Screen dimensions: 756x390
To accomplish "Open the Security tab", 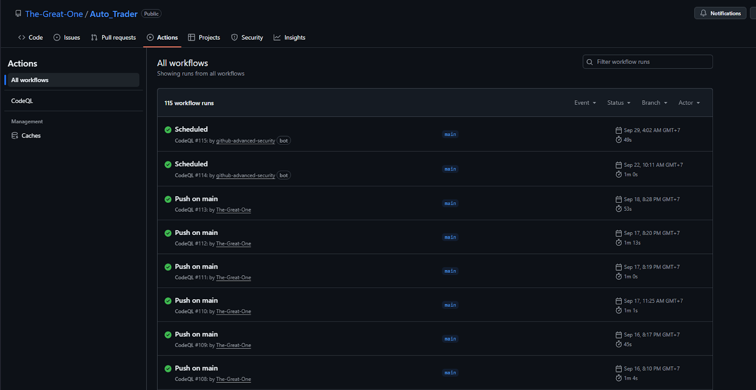I will (247, 38).
